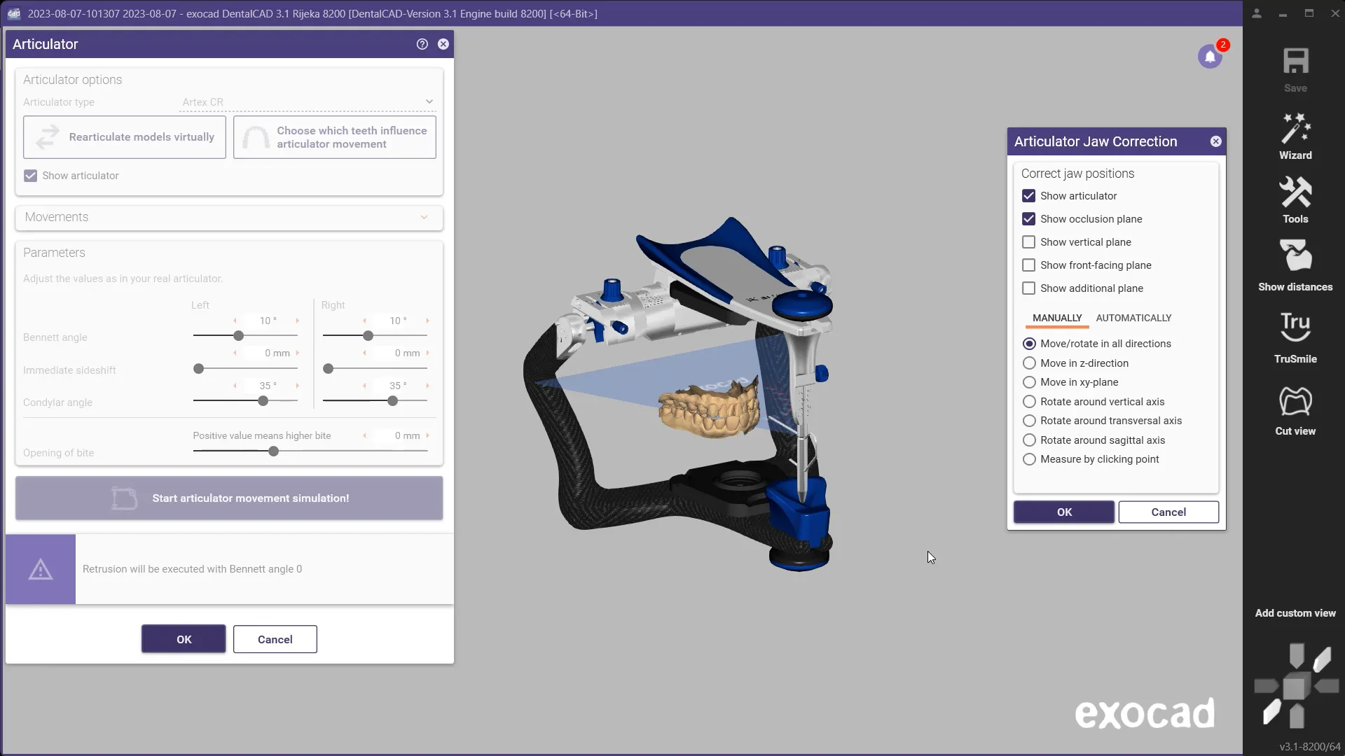Click the view orientation cube

coord(1296,686)
